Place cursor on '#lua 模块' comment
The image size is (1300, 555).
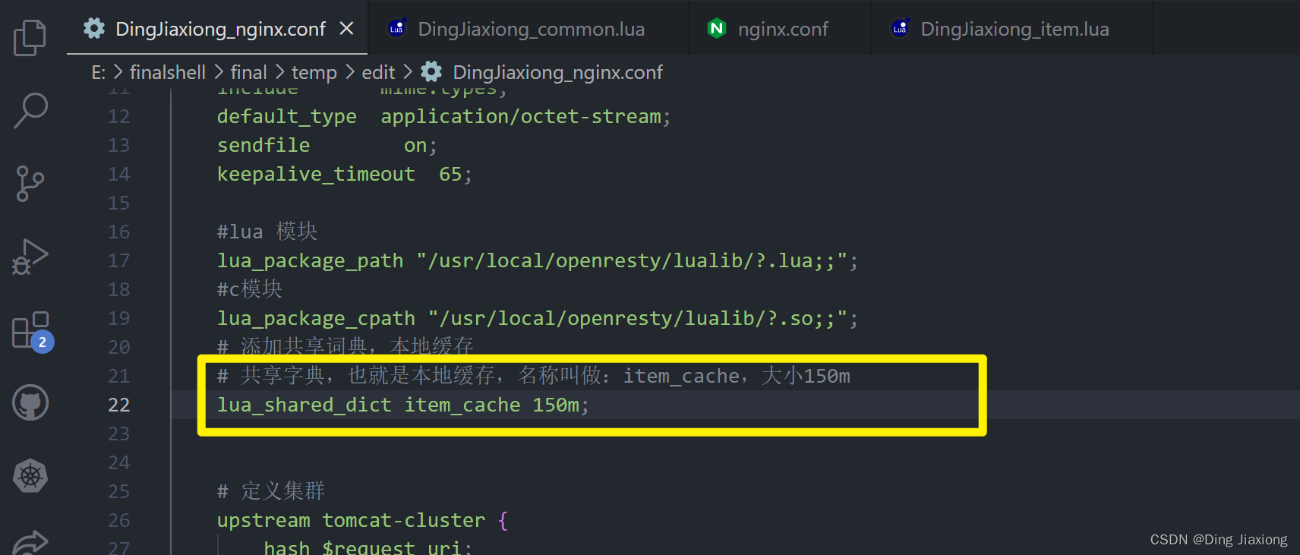[x=267, y=232]
